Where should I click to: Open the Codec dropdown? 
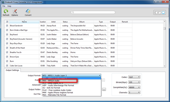tap(134, 77)
